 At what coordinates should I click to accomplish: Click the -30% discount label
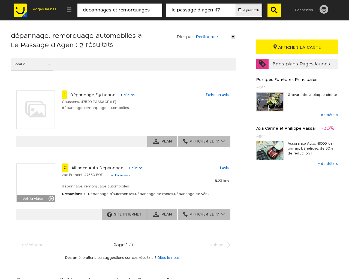(328, 128)
